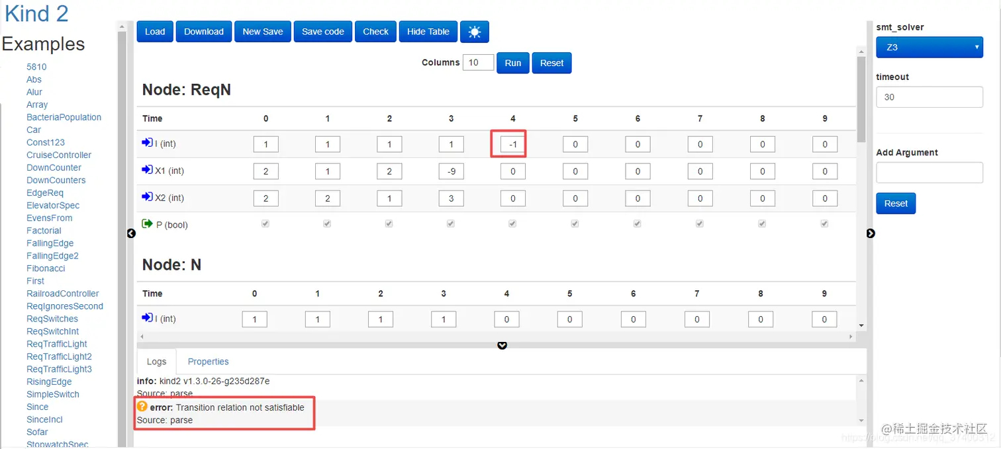Click the input arrow icon beside X2 (int)
1001x449 pixels.
click(147, 197)
